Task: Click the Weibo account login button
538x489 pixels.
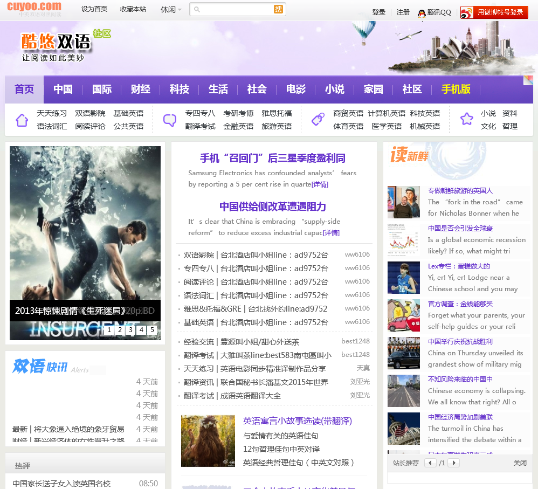Action: tap(494, 12)
